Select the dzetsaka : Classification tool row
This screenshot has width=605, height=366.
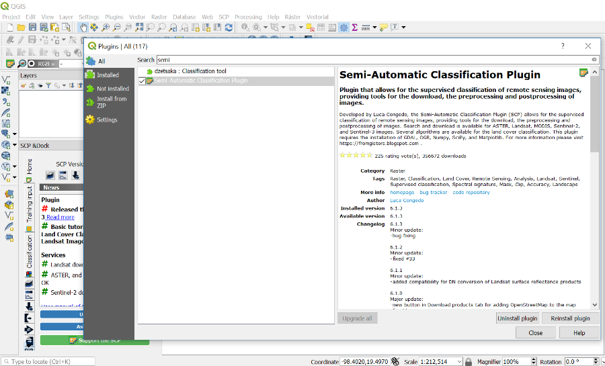click(x=236, y=71)
